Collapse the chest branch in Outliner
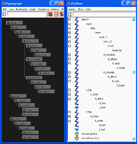 click(x=69, y=33)
